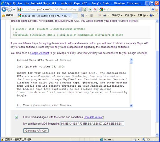
Task: Open the 安全(S) Safety menu
Action: (130, 15)
